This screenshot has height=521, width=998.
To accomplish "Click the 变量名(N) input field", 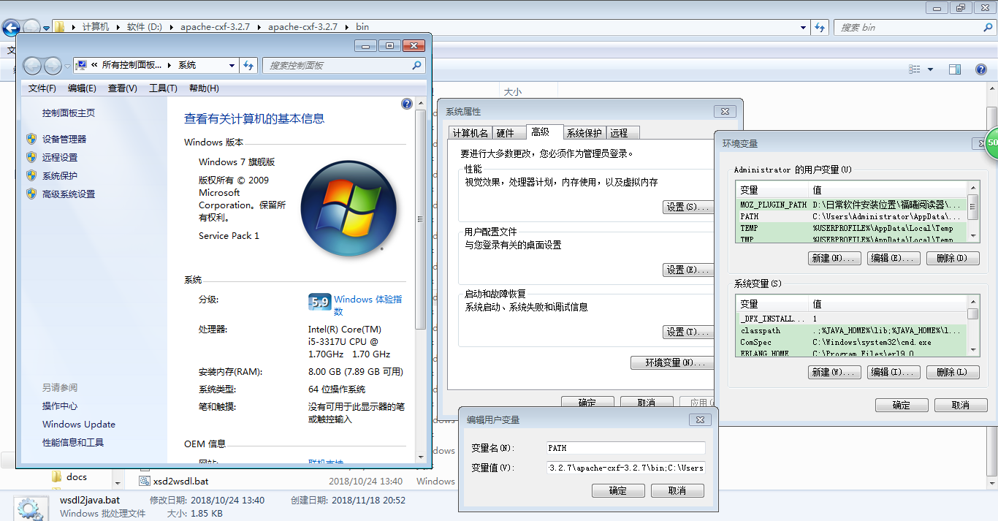I will tap(625, 448).
